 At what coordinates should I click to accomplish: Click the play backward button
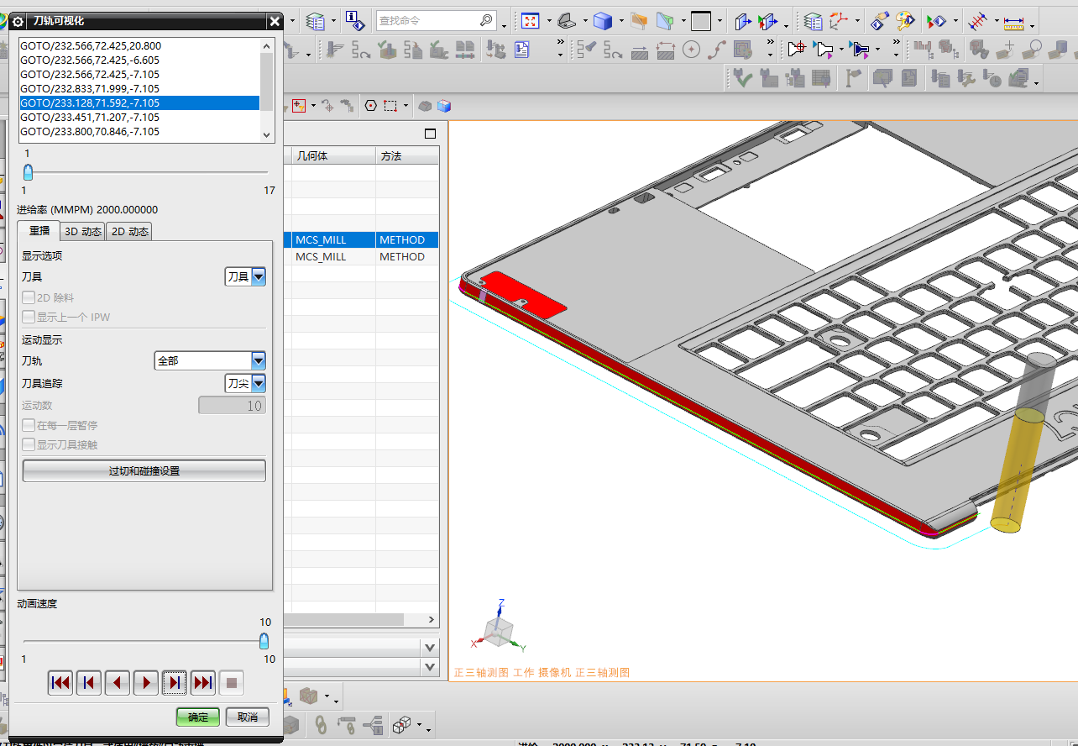[118, 683]
